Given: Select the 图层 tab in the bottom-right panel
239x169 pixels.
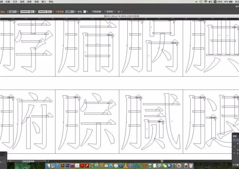Looking at the screenshot, I should (x=235, y=136).
